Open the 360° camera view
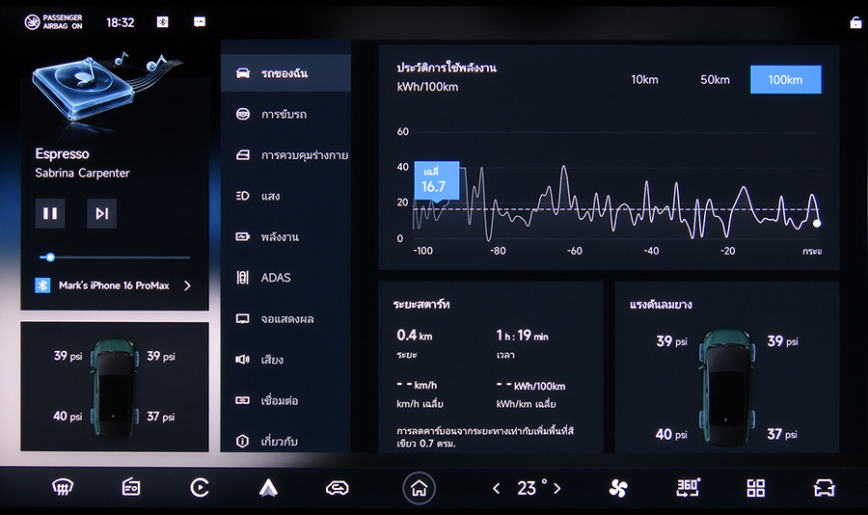 [688, 488]
